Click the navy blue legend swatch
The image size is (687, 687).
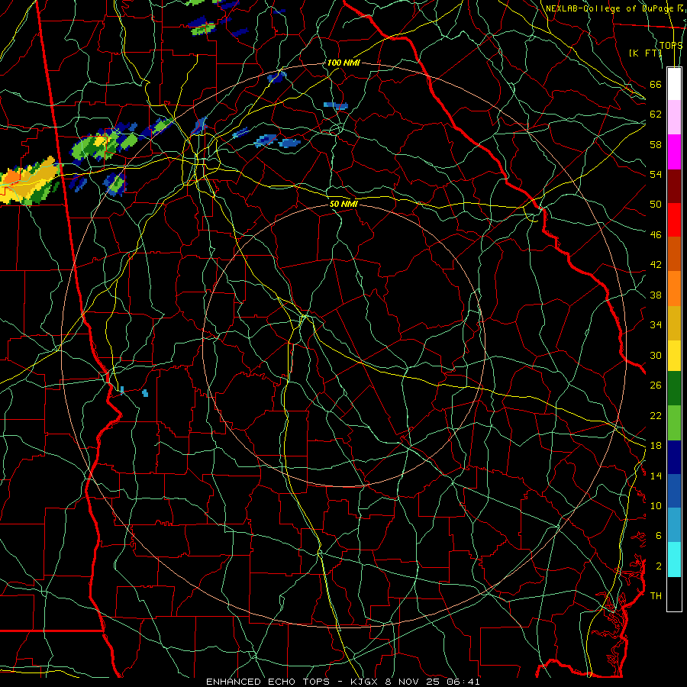tap(674, 457)
